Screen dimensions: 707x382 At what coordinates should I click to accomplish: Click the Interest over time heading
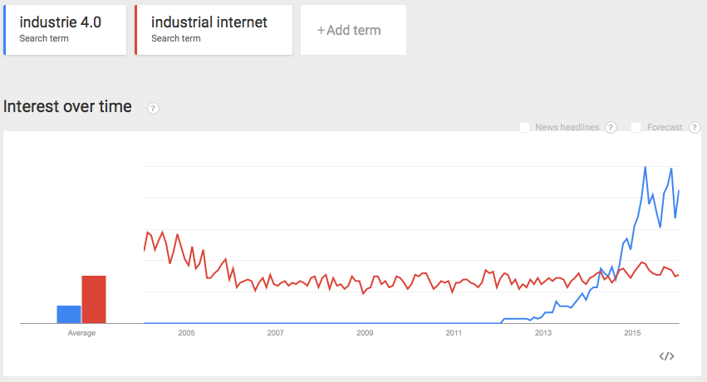click(67, 106)
